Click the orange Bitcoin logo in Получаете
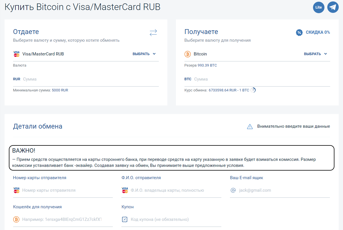 (188, 54)
